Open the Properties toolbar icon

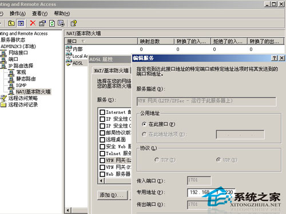pyautogui.click(x=42, y=23)
